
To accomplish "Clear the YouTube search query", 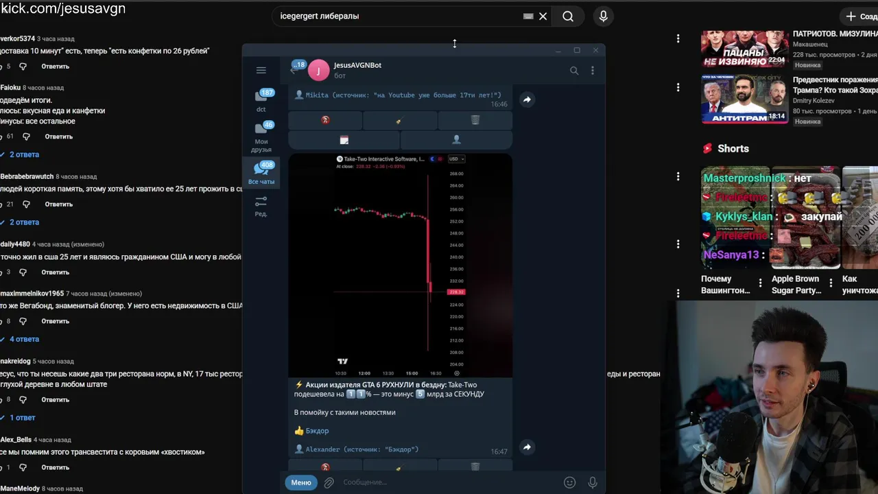I will pos(543,16).
